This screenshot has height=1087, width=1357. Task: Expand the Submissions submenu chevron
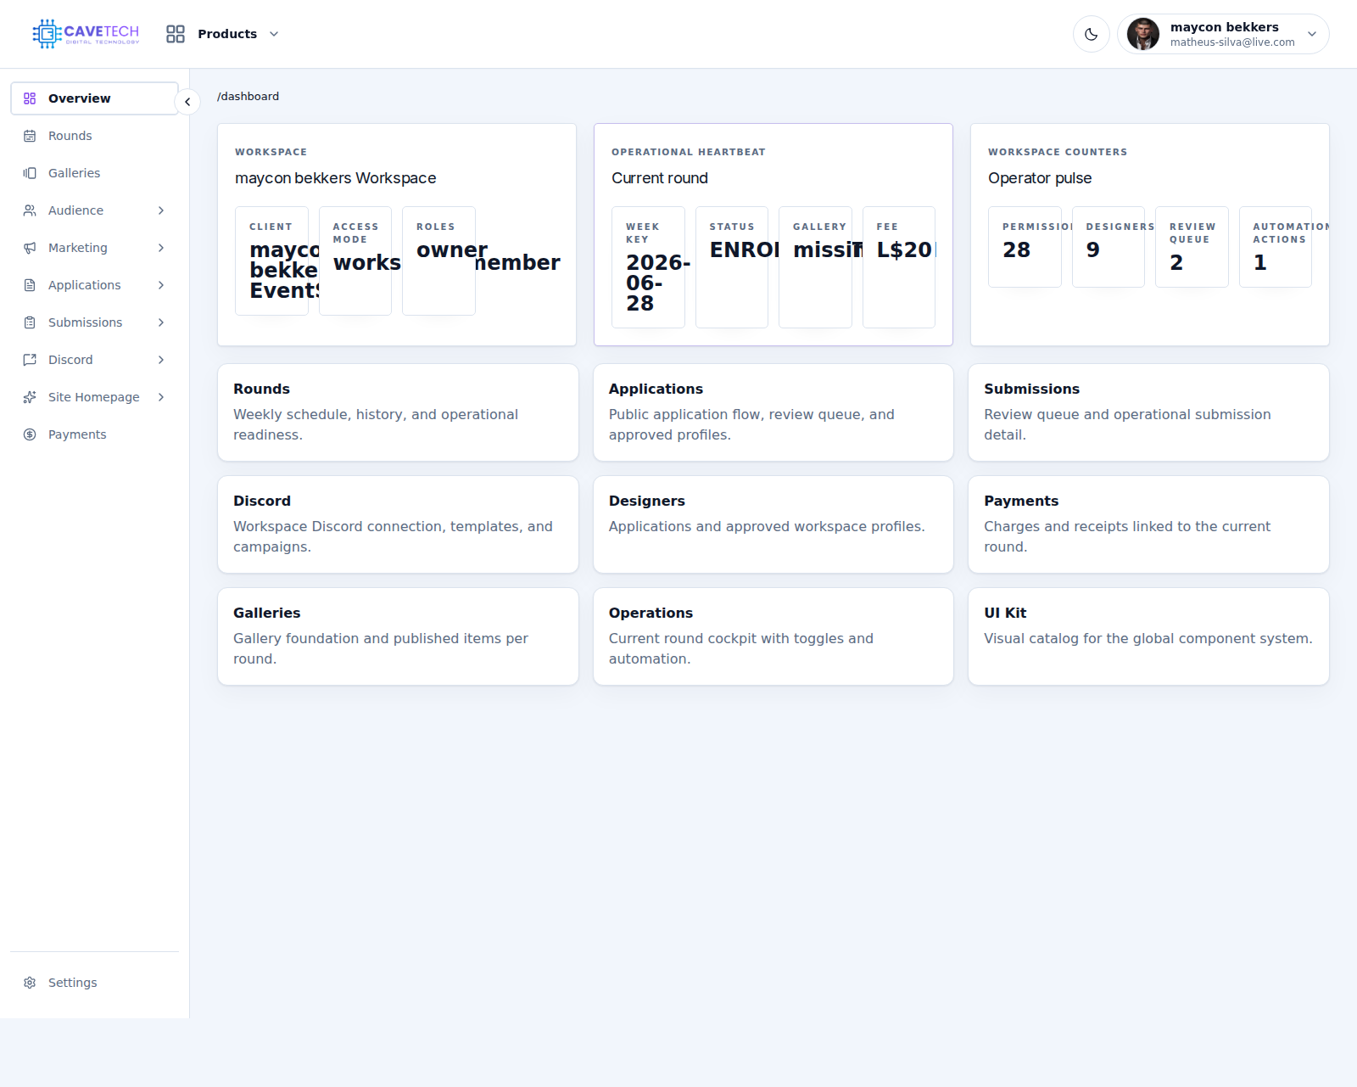tap(161, 322)
